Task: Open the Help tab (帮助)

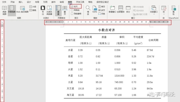Action: coord(90,2)
